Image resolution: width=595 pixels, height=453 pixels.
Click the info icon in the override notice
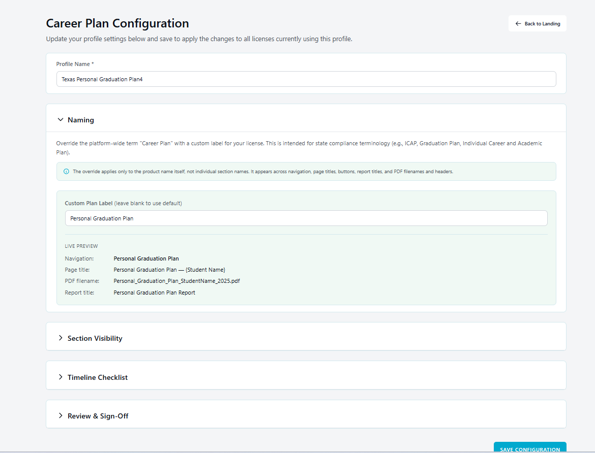67,171
